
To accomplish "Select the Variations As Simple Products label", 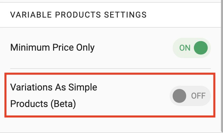I will (x=54, y=95).
